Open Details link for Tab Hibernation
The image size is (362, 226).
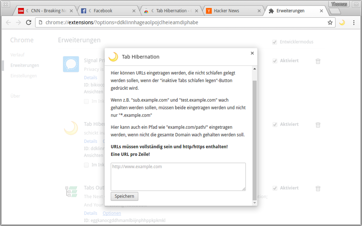click(x=90, y=141)
